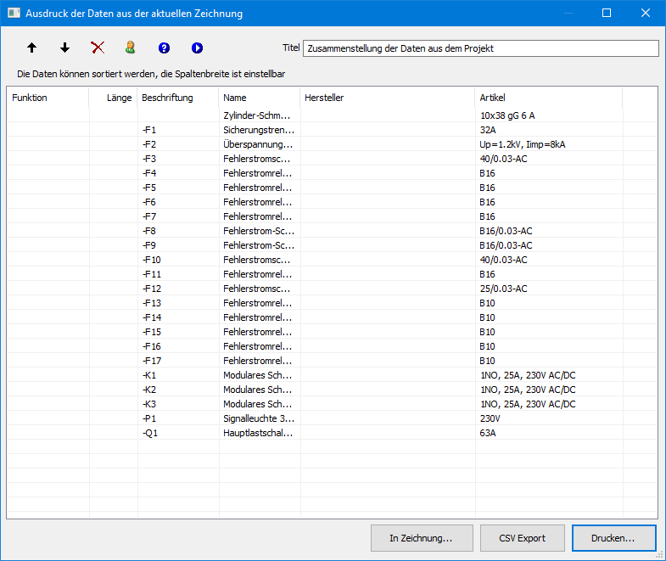This screenshot has width=666, height=561.
Task: Click the app icon in the title bar
Action: 13,14
